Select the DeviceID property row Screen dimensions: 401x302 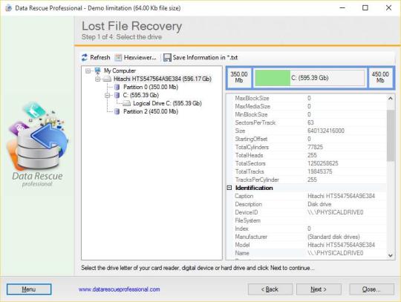(x=307, y=212)
